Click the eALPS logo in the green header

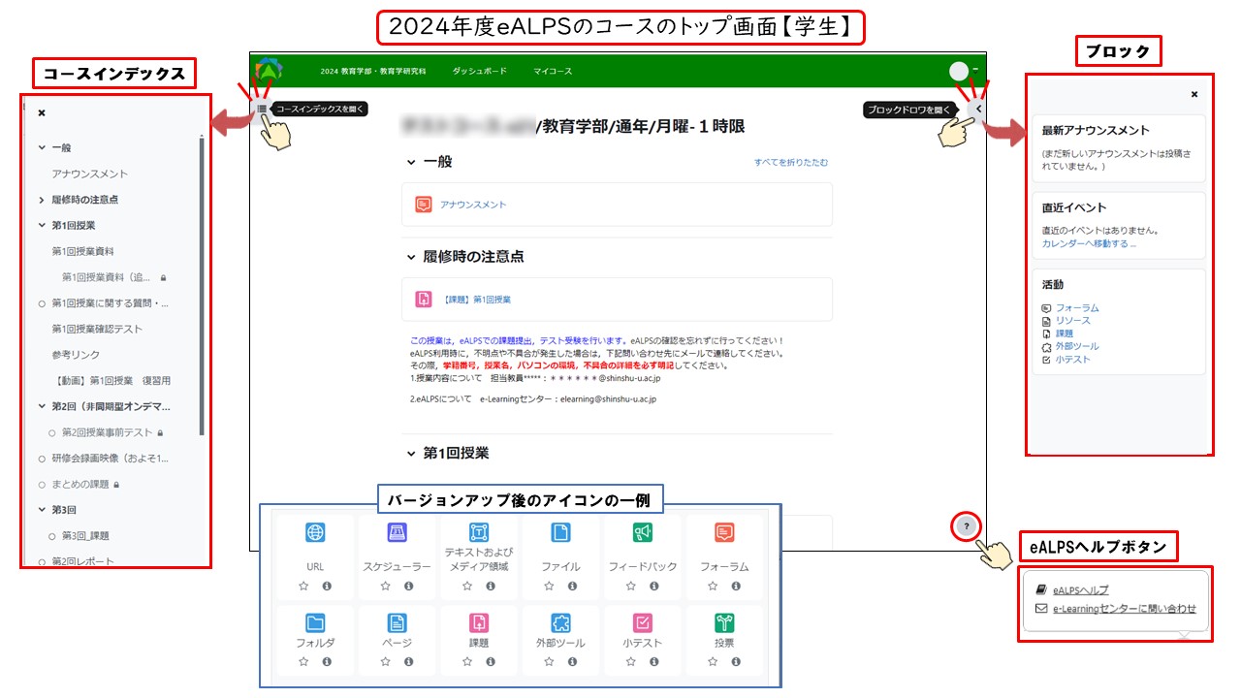point(269,71)
